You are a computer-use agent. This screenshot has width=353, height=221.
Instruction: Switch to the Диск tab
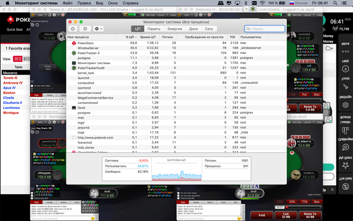pos(193,29)
